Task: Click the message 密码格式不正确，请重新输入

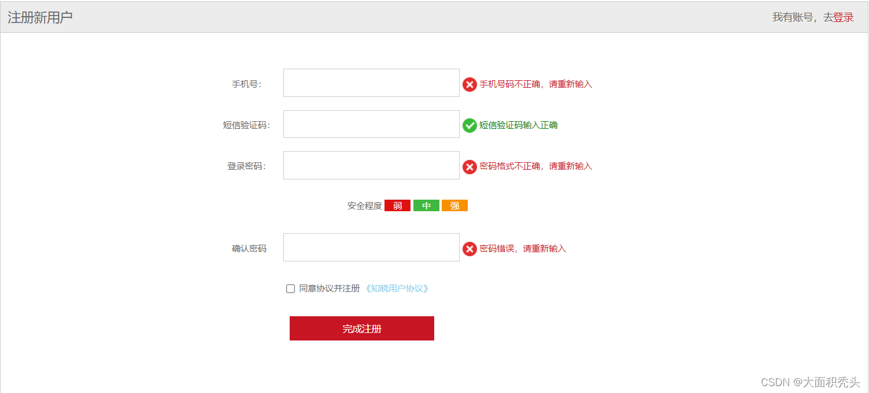Action: tap(536, 166)
